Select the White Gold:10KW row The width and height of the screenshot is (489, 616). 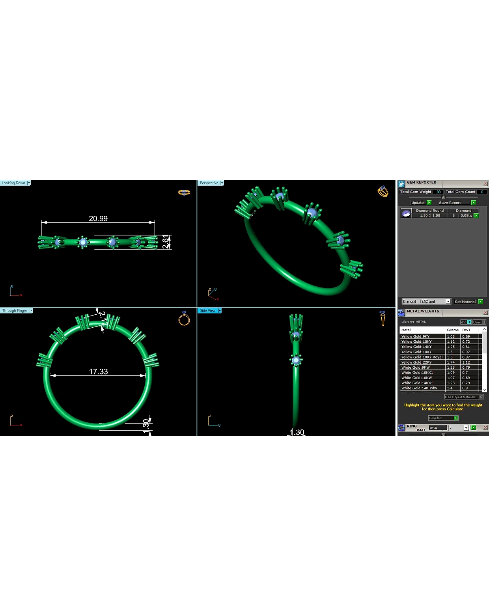point(440,377)
